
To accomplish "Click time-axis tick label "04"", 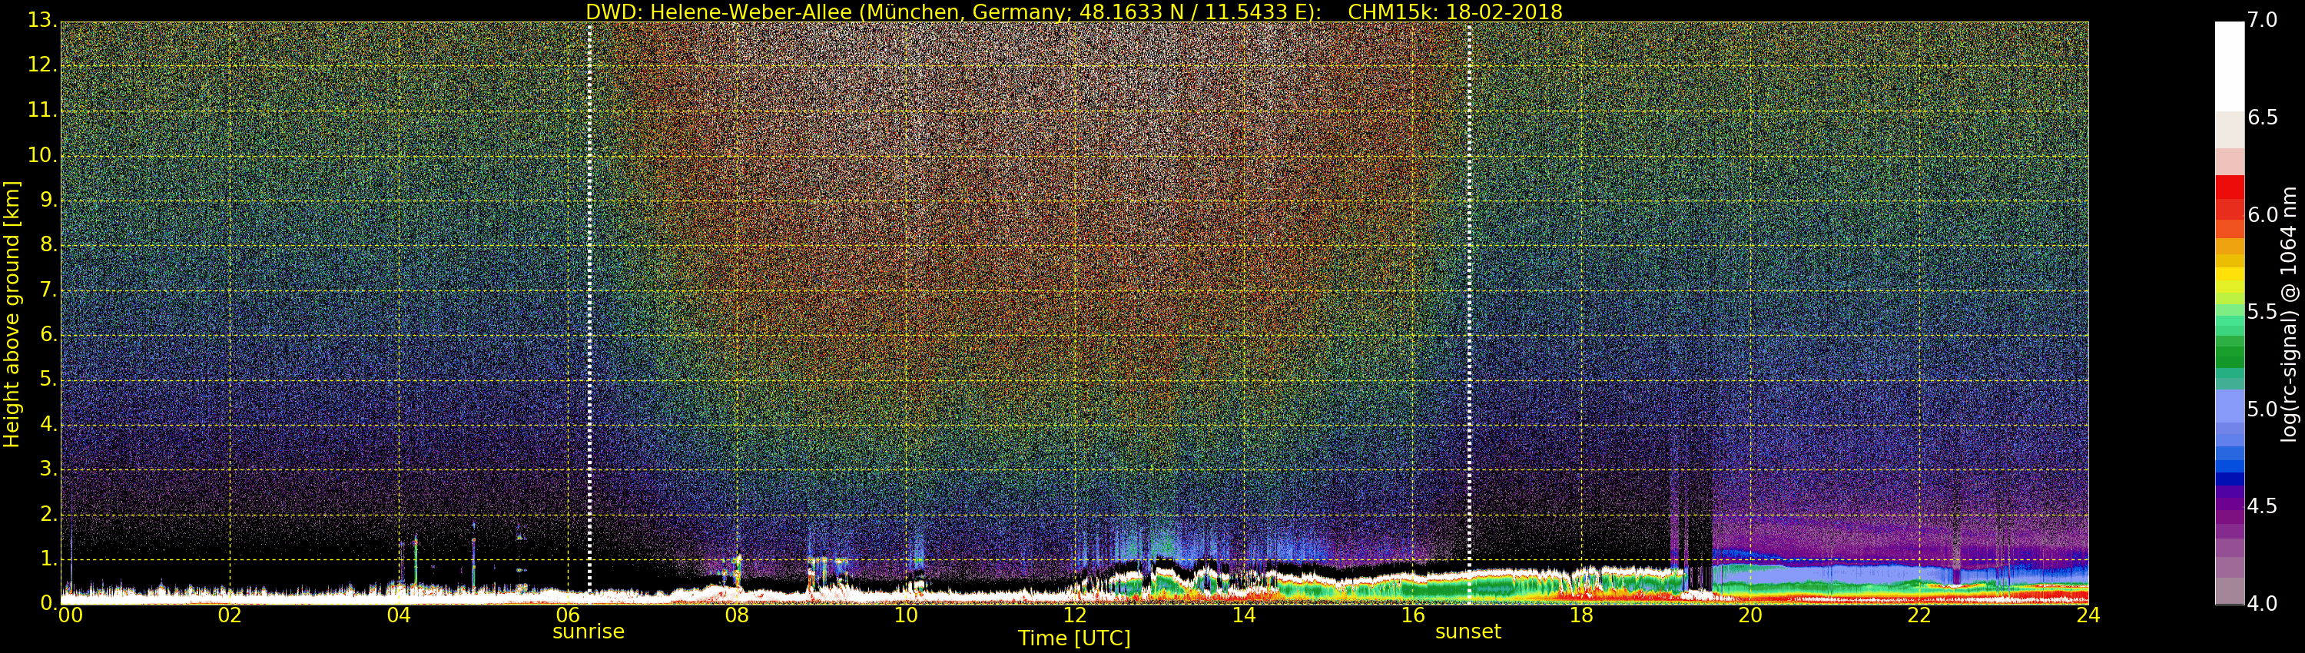I will click(x=399, y=615).
